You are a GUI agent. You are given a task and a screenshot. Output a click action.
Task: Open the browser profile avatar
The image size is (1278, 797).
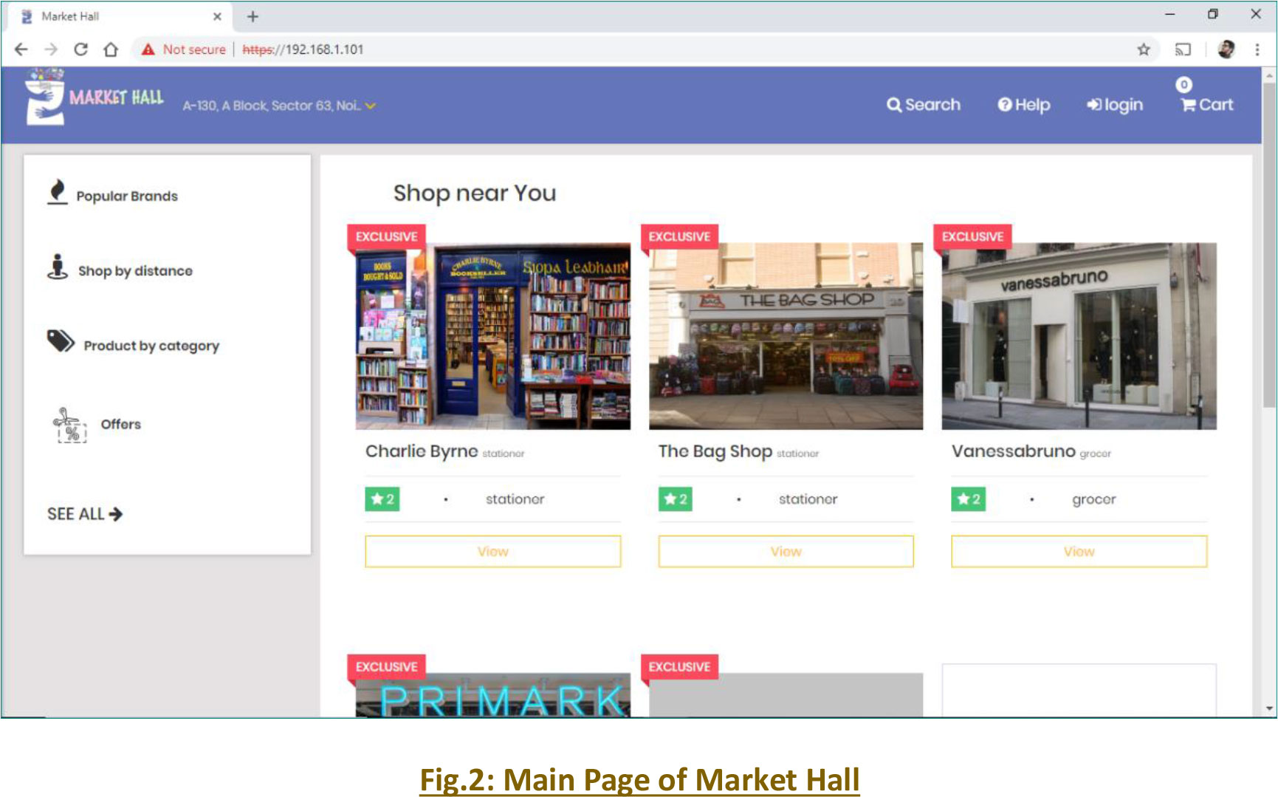1226,49
